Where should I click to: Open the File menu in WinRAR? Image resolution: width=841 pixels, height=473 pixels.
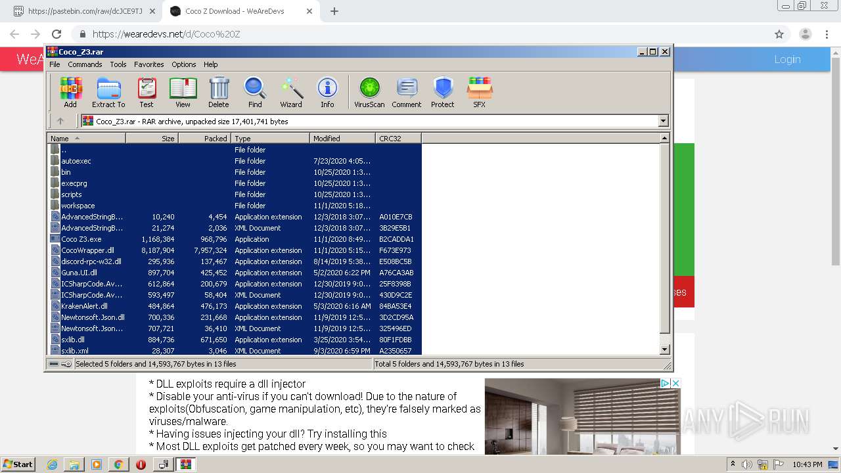pos(55,64)
